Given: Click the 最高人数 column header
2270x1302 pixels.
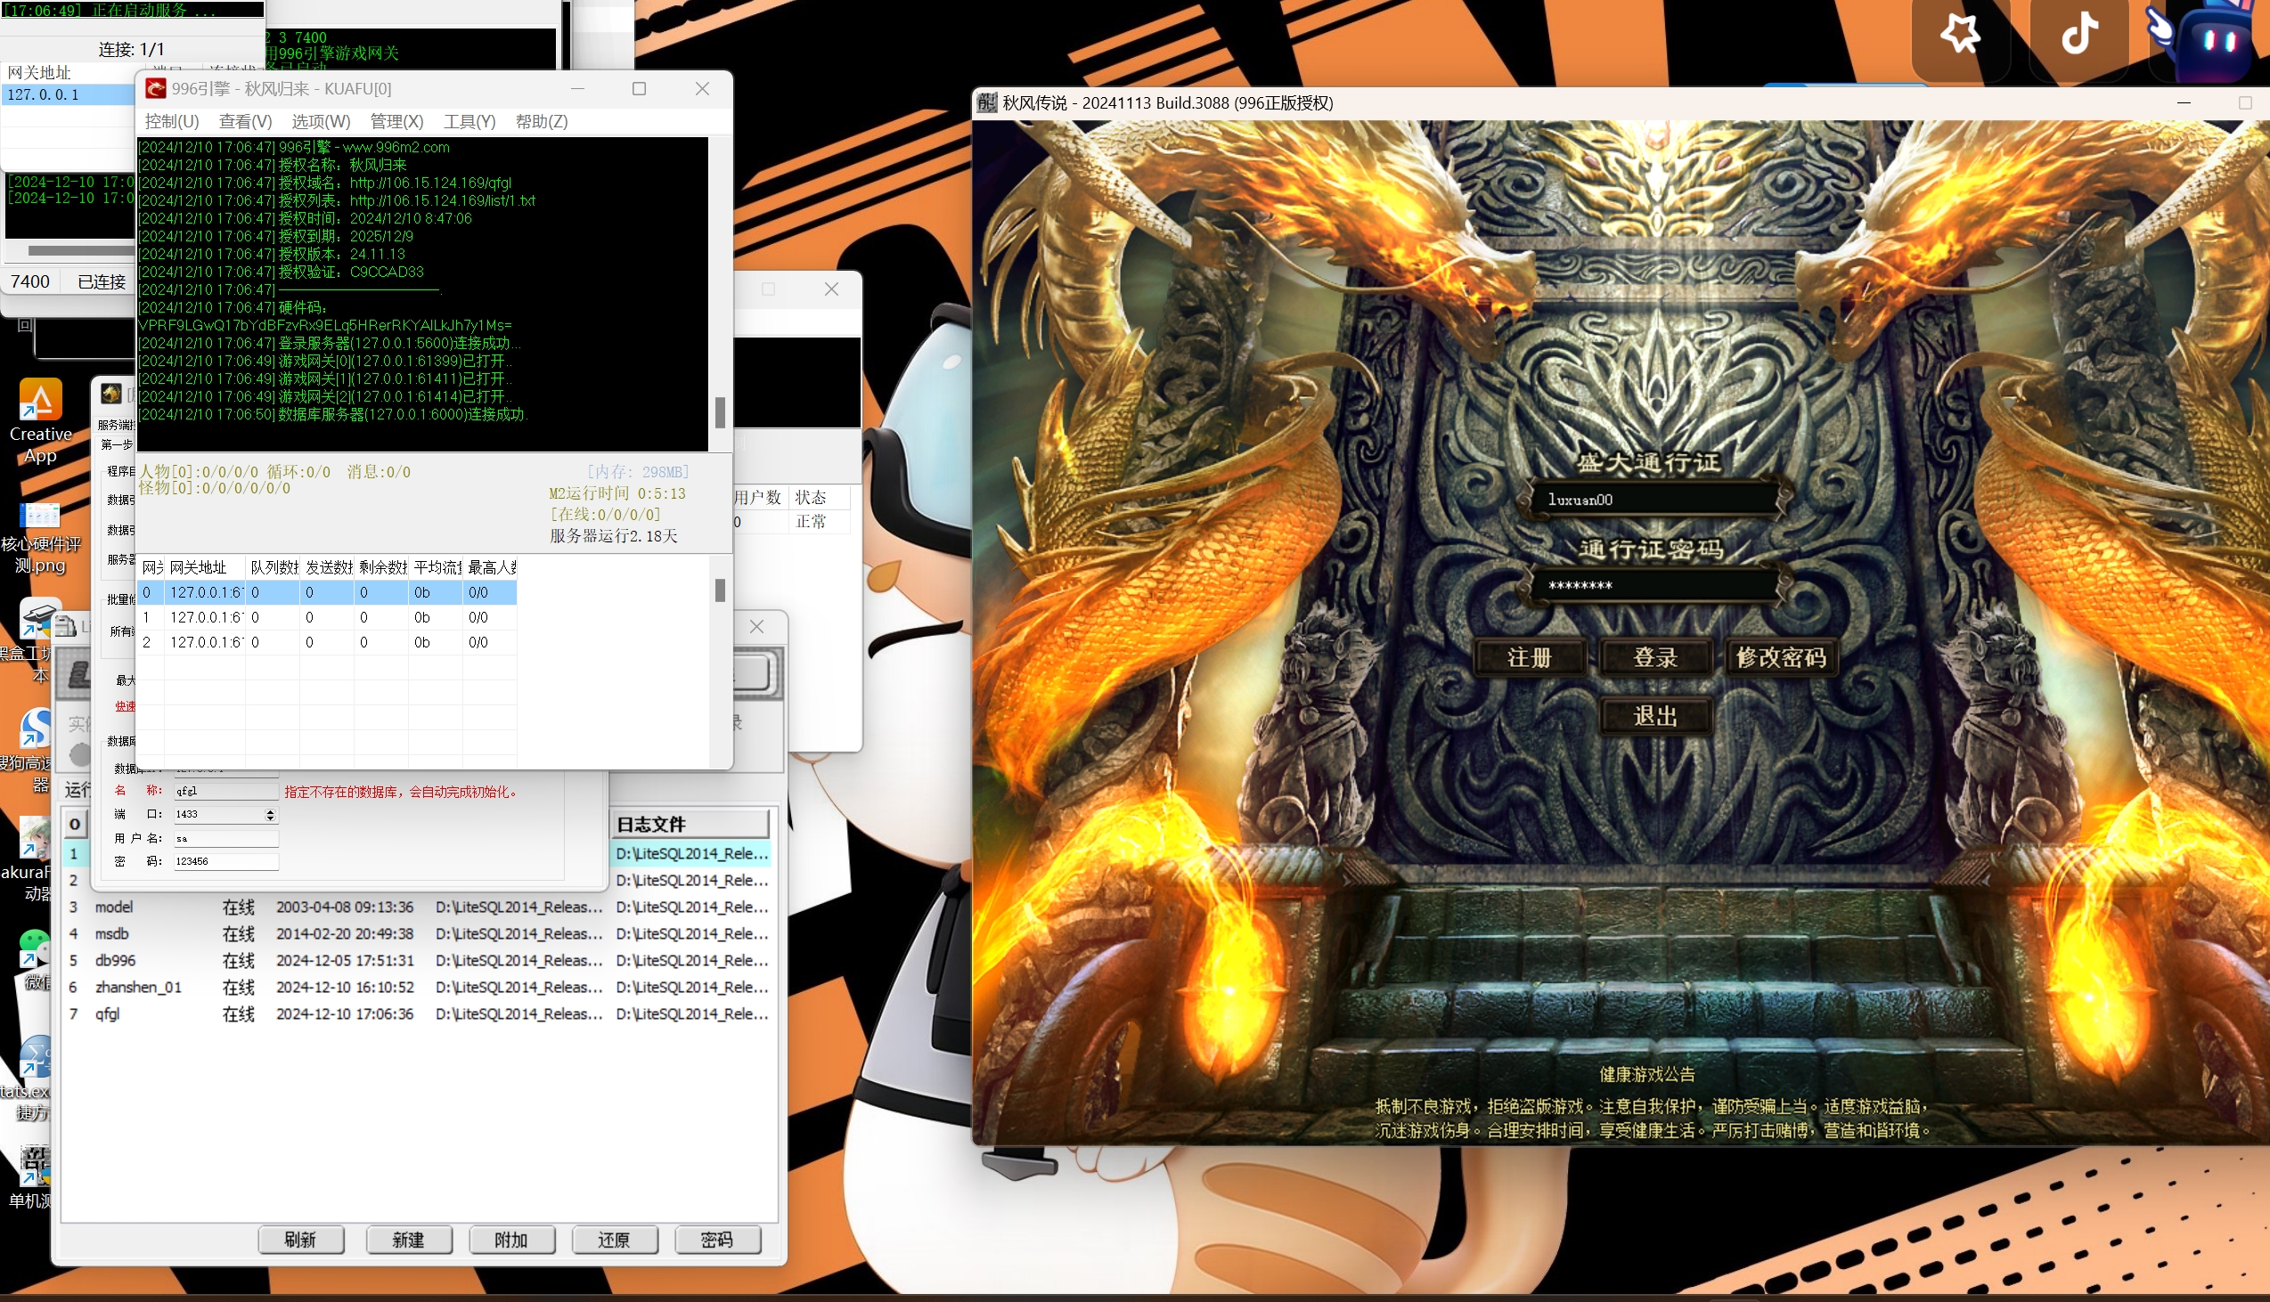Looking at the screenshot, I should 490,568.
